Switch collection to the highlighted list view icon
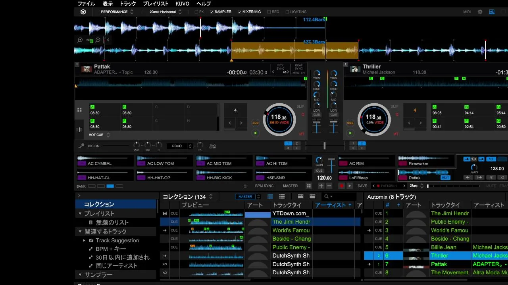 tap(270, 196)
